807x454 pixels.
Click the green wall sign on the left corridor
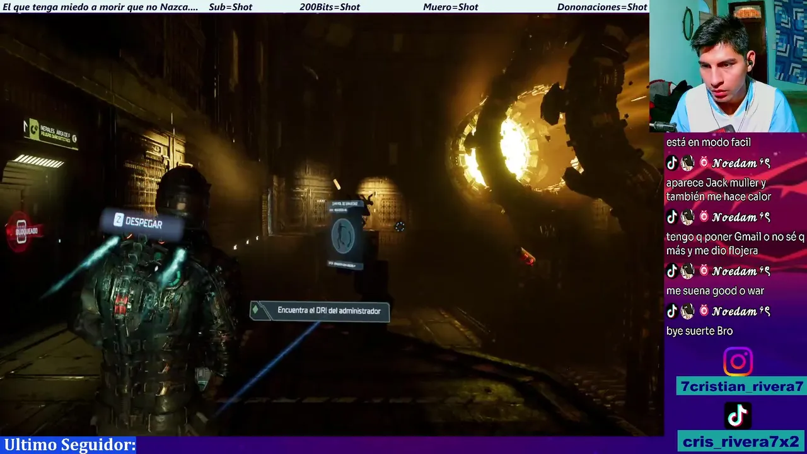50,133
